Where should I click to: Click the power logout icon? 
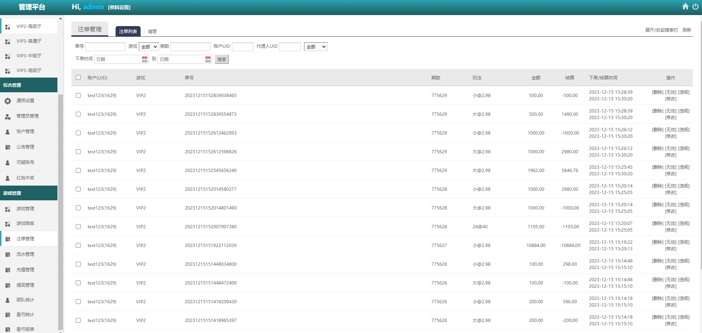tap(695, 7)
